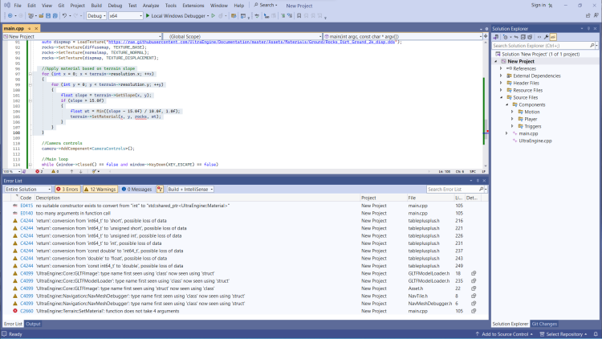This screenshot has height=339, width=602.
Task: Open the Build + IntelliSense dropdown
Action: tap(190, 189)
